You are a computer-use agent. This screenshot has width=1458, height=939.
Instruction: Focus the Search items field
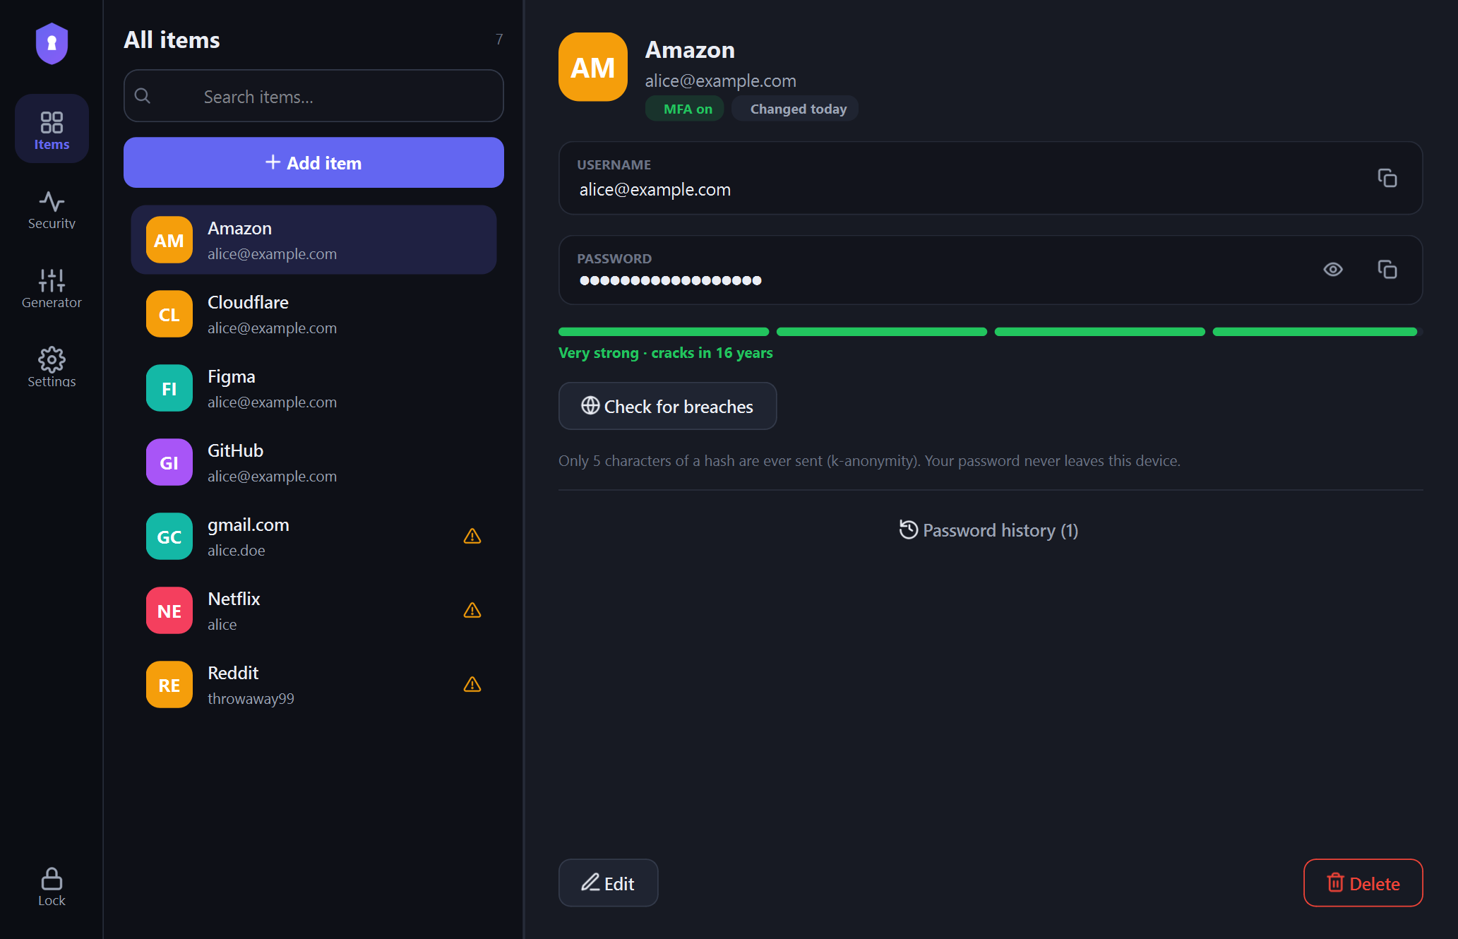click(x=313, y=96)
